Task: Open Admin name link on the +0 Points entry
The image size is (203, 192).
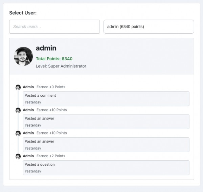Action: pos(28,87)
